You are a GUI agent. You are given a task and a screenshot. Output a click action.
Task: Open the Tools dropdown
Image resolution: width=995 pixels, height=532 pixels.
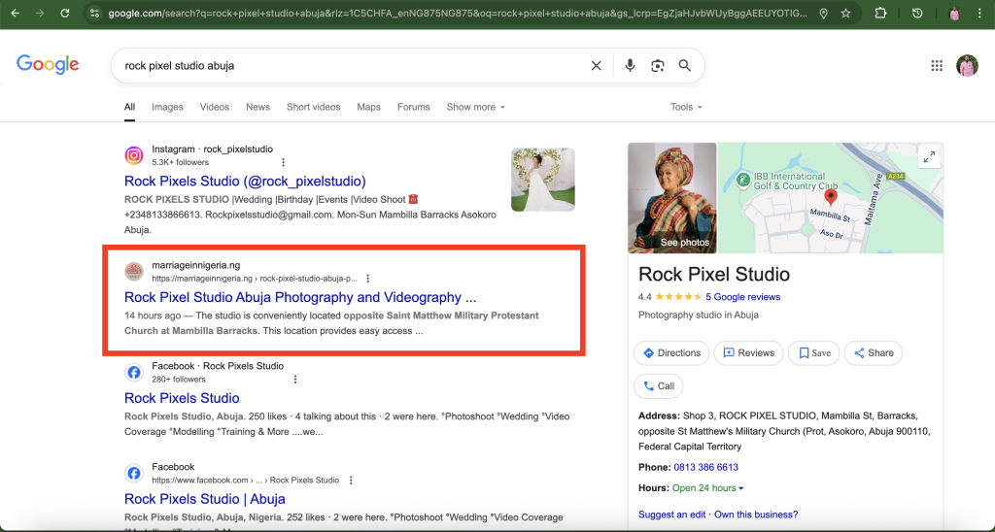pyautogui.click(x=686, y=107)
